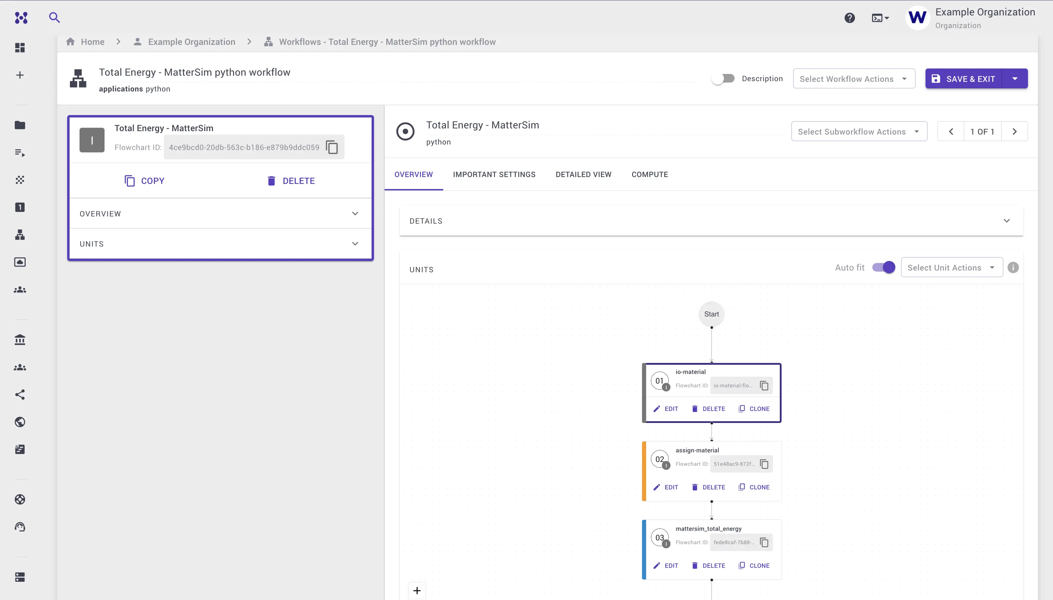This screenshot has height=600, width=1053.
Task: Click the Workflows breadcrumb entry
Action: [380, 42]
